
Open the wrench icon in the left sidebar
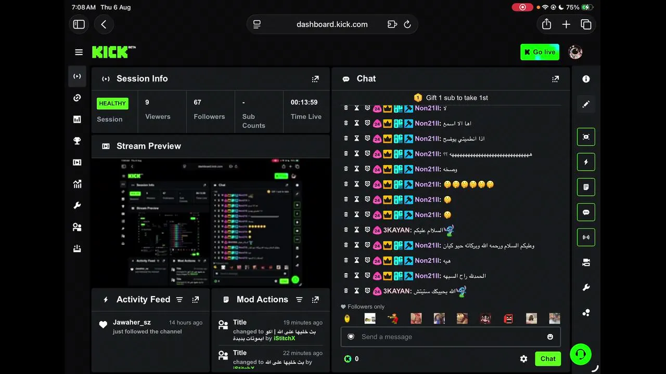pyautogui.click(x=77, y=206)
